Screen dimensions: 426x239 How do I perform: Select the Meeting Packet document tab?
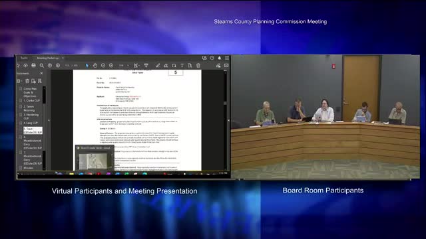48,58
